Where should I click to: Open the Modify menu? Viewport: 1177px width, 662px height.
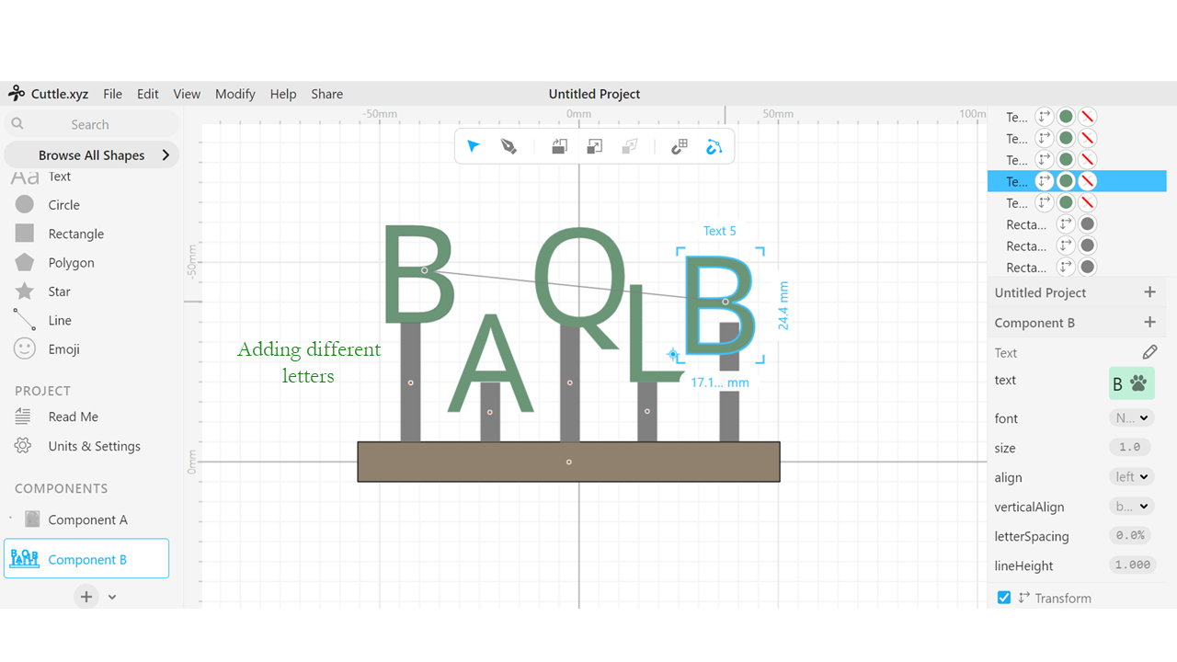[x=235, y=94]
